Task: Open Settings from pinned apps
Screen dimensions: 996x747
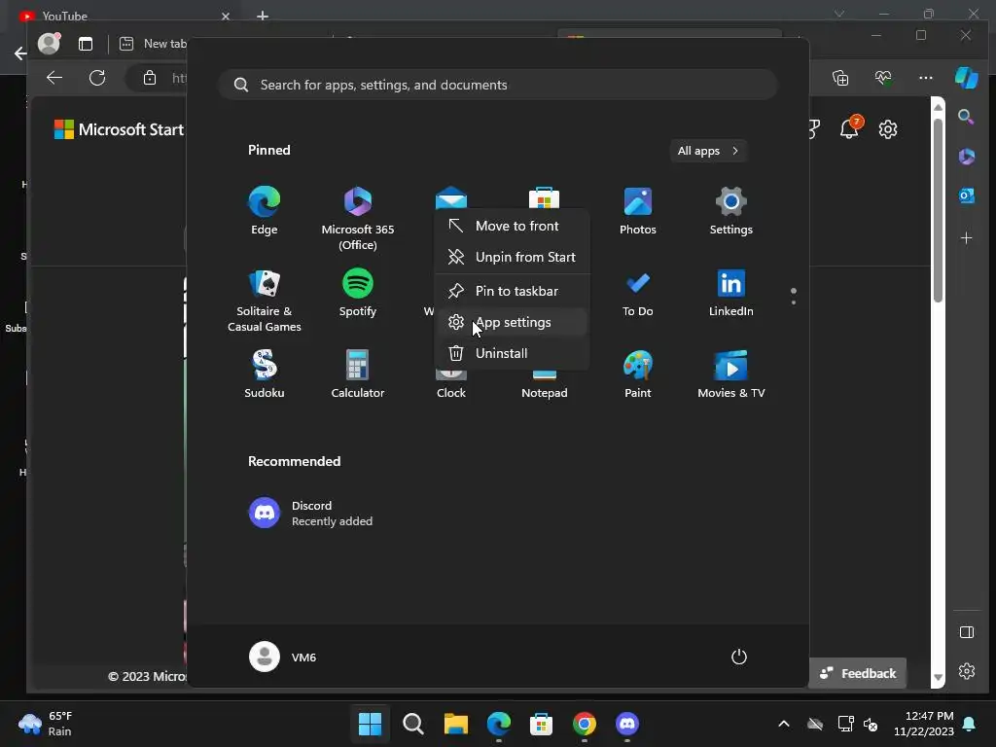Action: point(731,211)
